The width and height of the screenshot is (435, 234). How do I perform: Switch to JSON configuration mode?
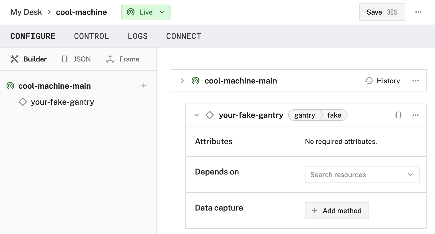(x=76, y=59)
